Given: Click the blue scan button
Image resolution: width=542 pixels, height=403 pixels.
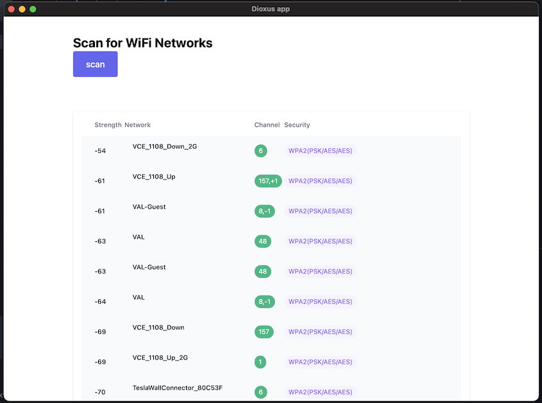Looking at the screenshot, I should click(95, 64).
